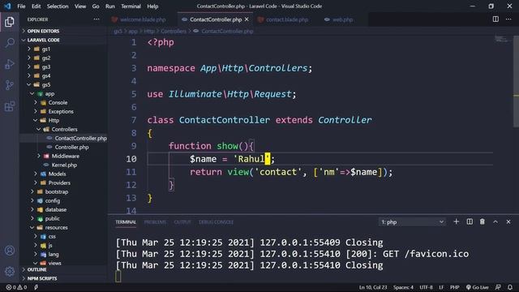Expand the gs2 folder
The image size is (519, 292).
pyautogui.click(x=46, y=58)
